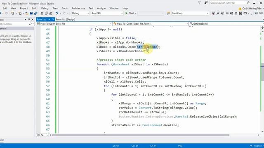This screenshot has width=264, height=148.
Task: Open the Debug configuration dropdown
Action: [x=80, y=13]
